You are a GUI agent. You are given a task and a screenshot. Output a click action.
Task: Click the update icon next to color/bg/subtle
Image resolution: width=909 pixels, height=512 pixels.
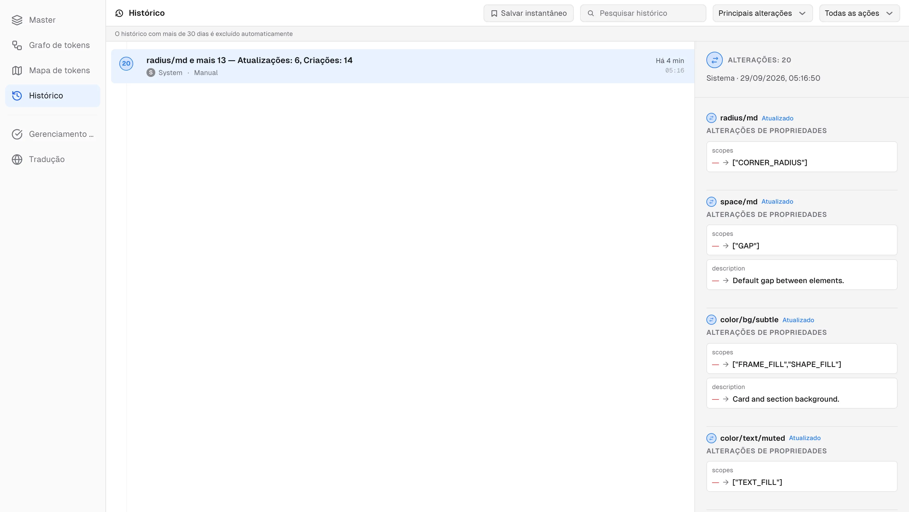(711, 320)
